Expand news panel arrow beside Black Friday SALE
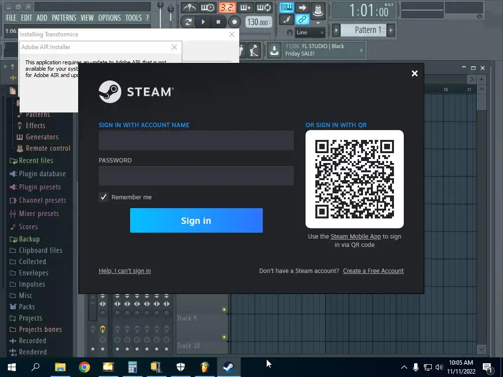Viewport: 503px width, 377px height. [x=362, y=51]
